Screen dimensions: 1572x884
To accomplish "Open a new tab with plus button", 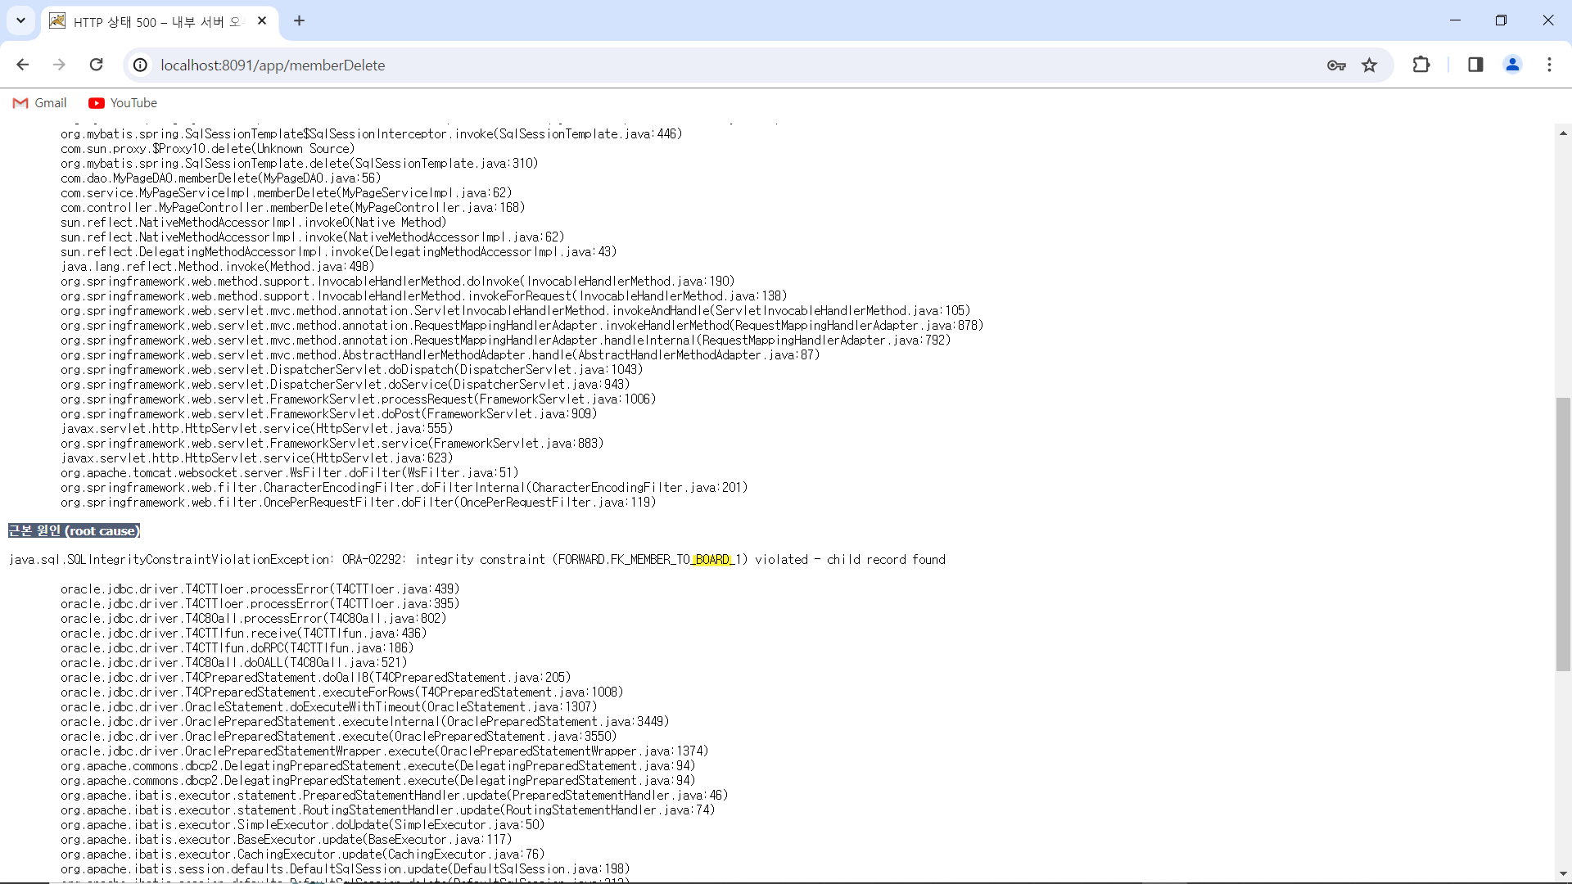I will (x=299, y=20).
